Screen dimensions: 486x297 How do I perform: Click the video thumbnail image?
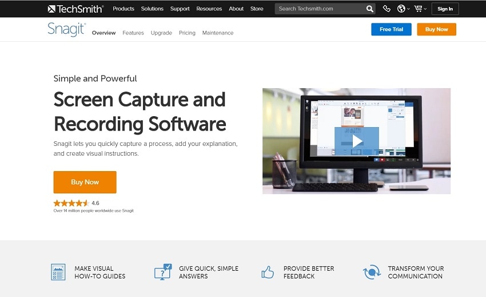(356, 141)
